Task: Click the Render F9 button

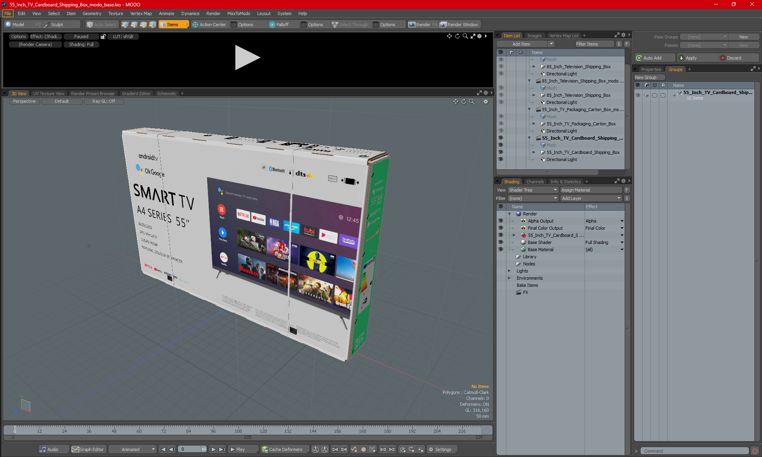Action: click(x=423, y=25)
